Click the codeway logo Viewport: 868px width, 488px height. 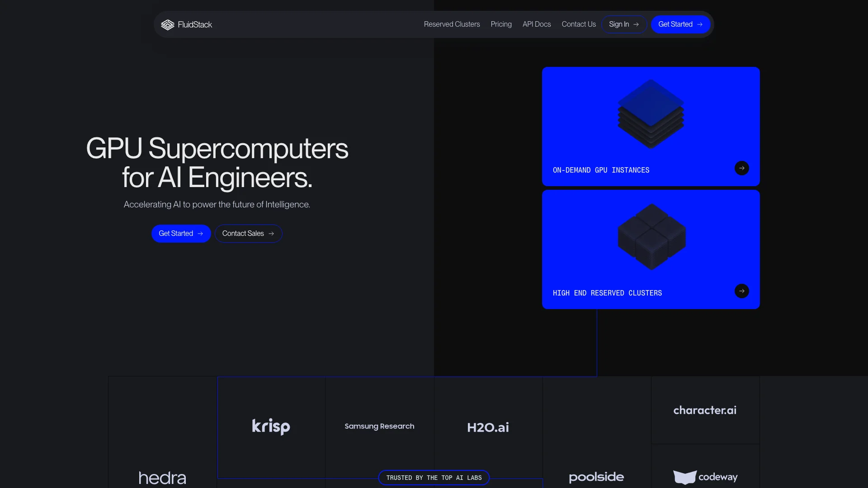click(x=705, y=477)
